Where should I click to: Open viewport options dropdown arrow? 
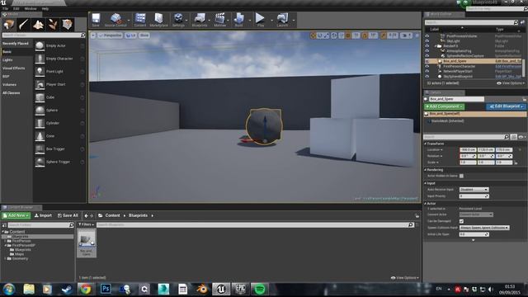pos(93,35)
